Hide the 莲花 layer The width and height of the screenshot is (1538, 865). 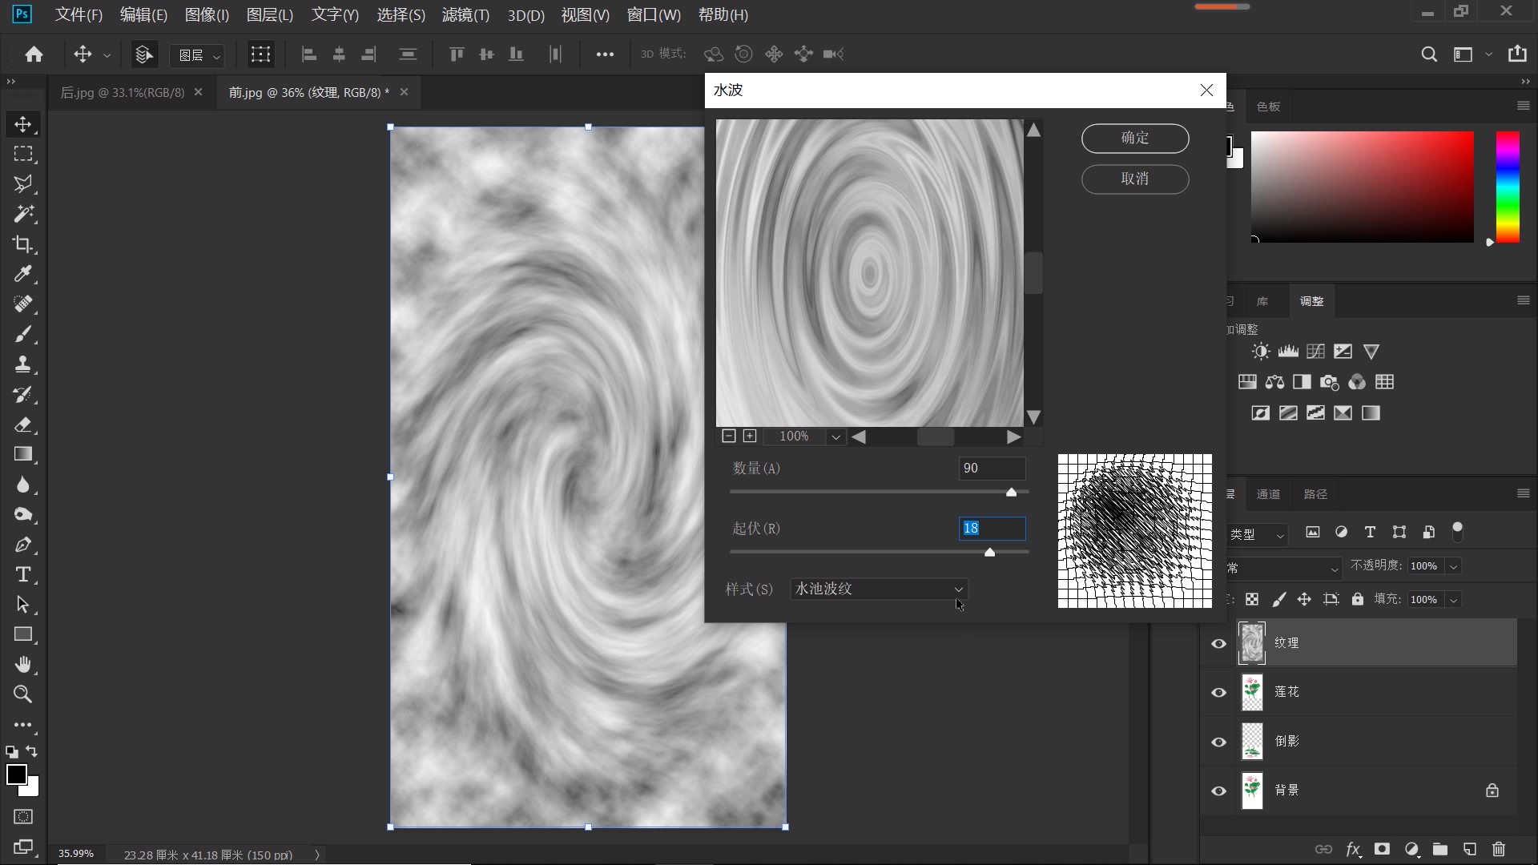(x=1218, y=692)
